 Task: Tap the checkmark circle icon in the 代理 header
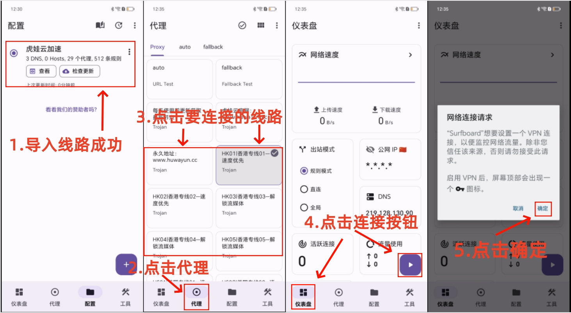[242, 25]
